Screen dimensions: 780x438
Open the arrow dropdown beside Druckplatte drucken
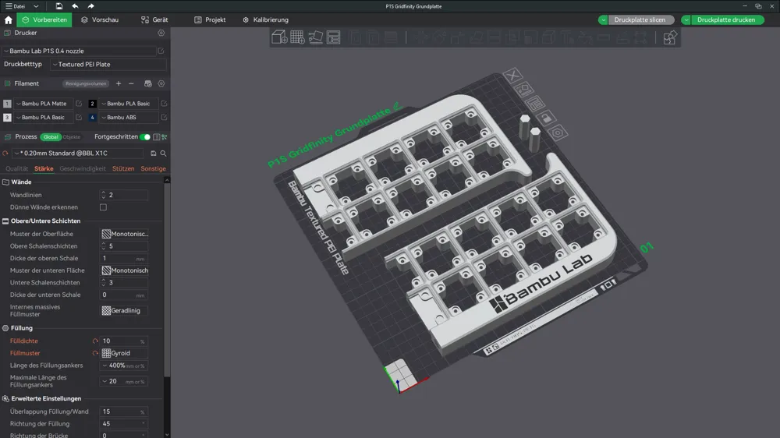(686, 20)
